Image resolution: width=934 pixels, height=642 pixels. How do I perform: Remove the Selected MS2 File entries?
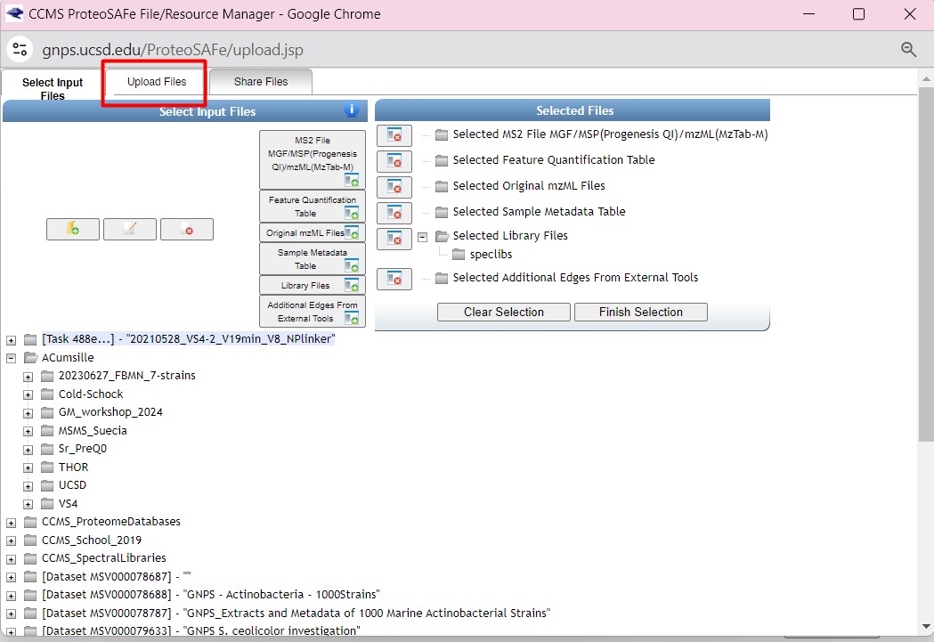[x=394, y=135]
